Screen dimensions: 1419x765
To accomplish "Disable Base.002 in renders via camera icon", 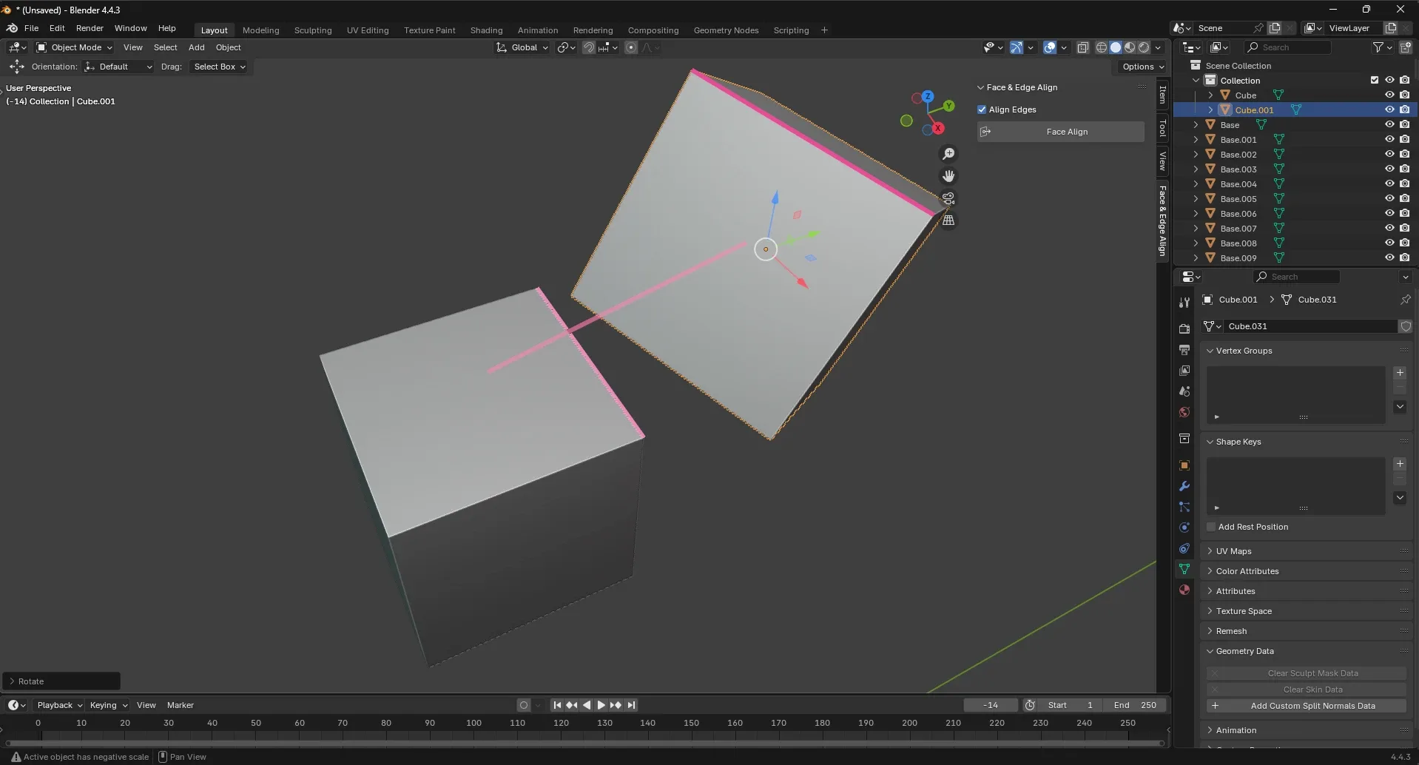I will point(1404,154).
